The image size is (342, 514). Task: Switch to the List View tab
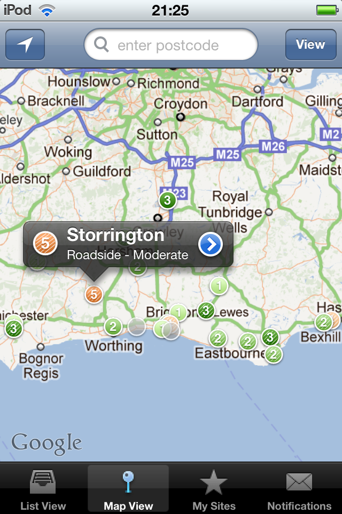43,489
